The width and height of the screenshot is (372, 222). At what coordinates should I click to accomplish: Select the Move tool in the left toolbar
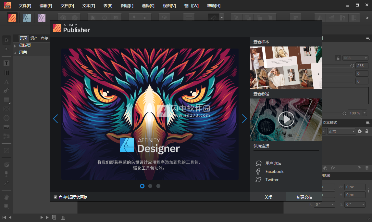pos(6,40)
